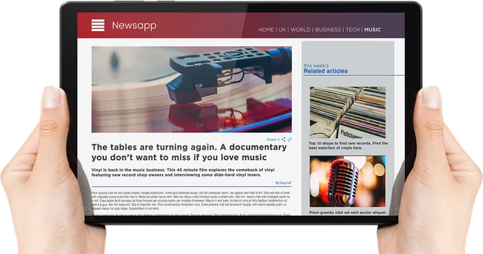Click the turntable hero image
483x254 pixels.
192,90
